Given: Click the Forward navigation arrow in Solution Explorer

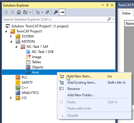Looking at the screenshot, I should click(x=13, y=12).
